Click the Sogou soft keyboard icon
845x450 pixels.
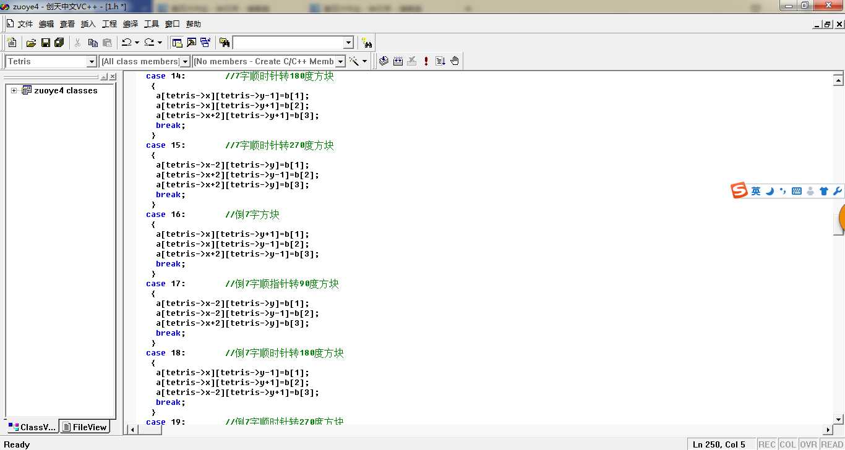point(797,192)
